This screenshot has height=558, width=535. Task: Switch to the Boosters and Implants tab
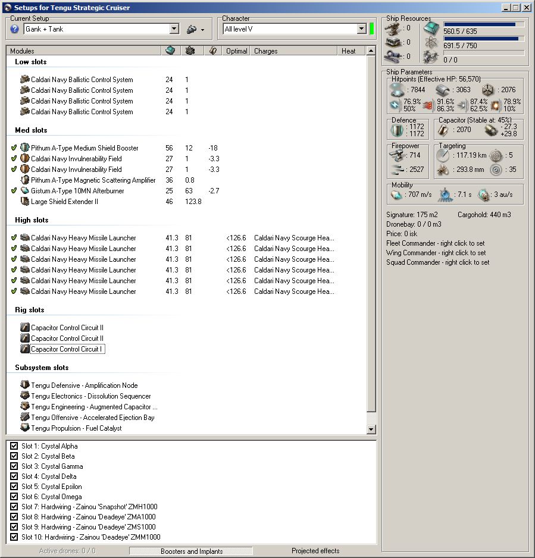pyautogui.click(x=192, y=551)
